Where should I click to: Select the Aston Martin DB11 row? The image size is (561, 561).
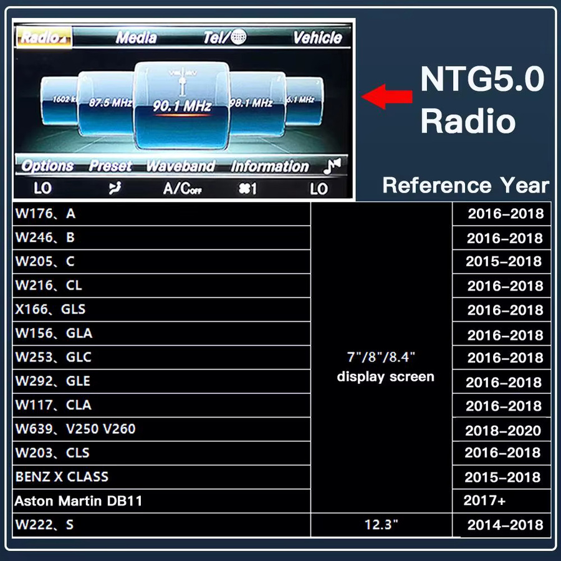coord(161,501)
